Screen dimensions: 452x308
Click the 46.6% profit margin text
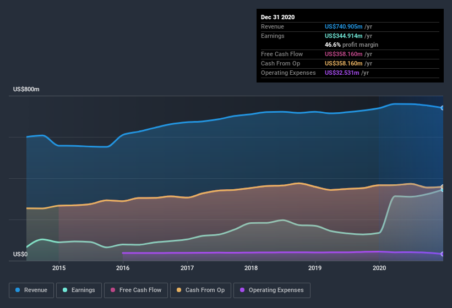click(x=351, y=45)
